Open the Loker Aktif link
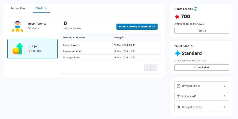Screen dimensions: 238x119 [201, 96]
